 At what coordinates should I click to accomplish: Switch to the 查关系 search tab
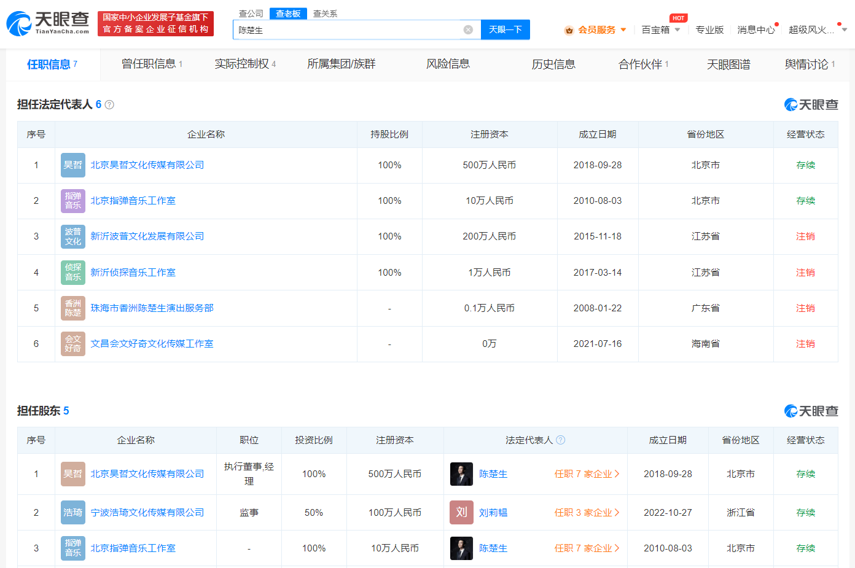pyautogui.click(x=325, y=14)
